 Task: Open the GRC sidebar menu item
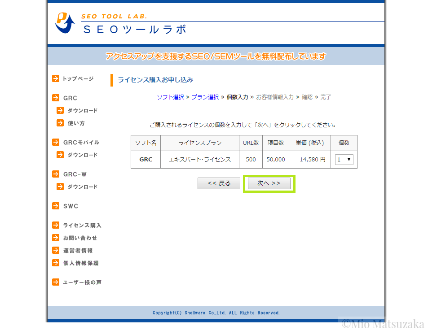pos(70,98)
